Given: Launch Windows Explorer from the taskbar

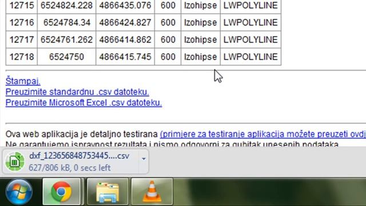Looking at the screenshot, I should click(x=108, y=192).
